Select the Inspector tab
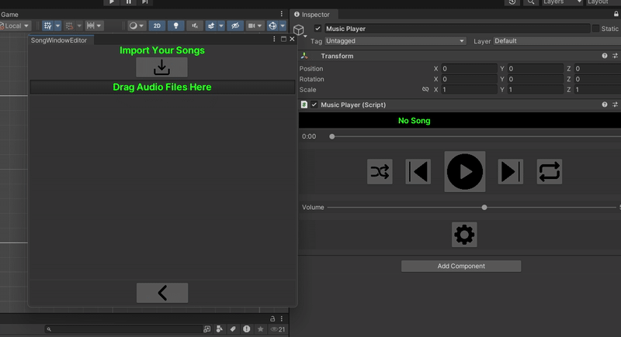 point(314,14)
